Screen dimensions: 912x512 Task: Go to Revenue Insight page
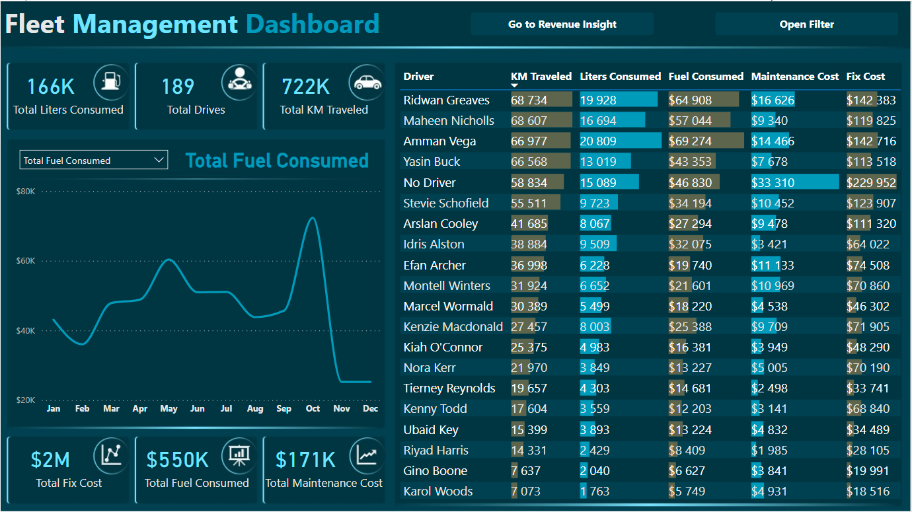tap(562, 24)
